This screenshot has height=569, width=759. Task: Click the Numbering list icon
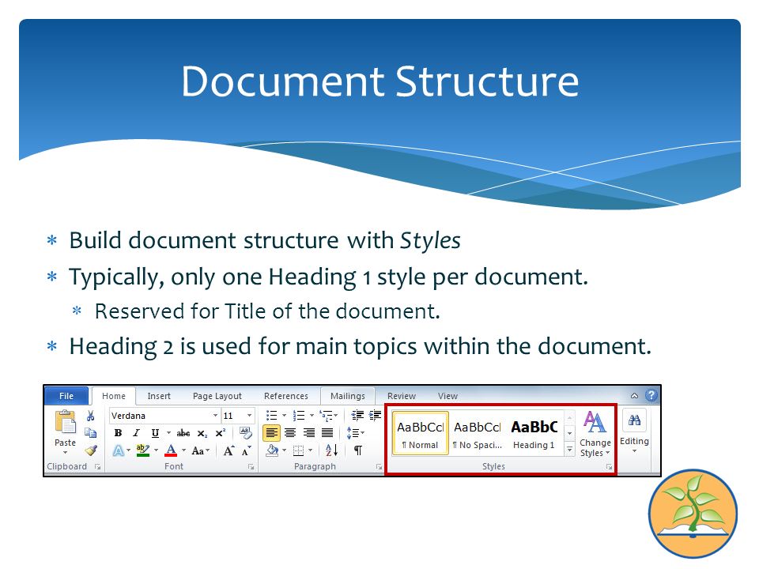(299, 416)
